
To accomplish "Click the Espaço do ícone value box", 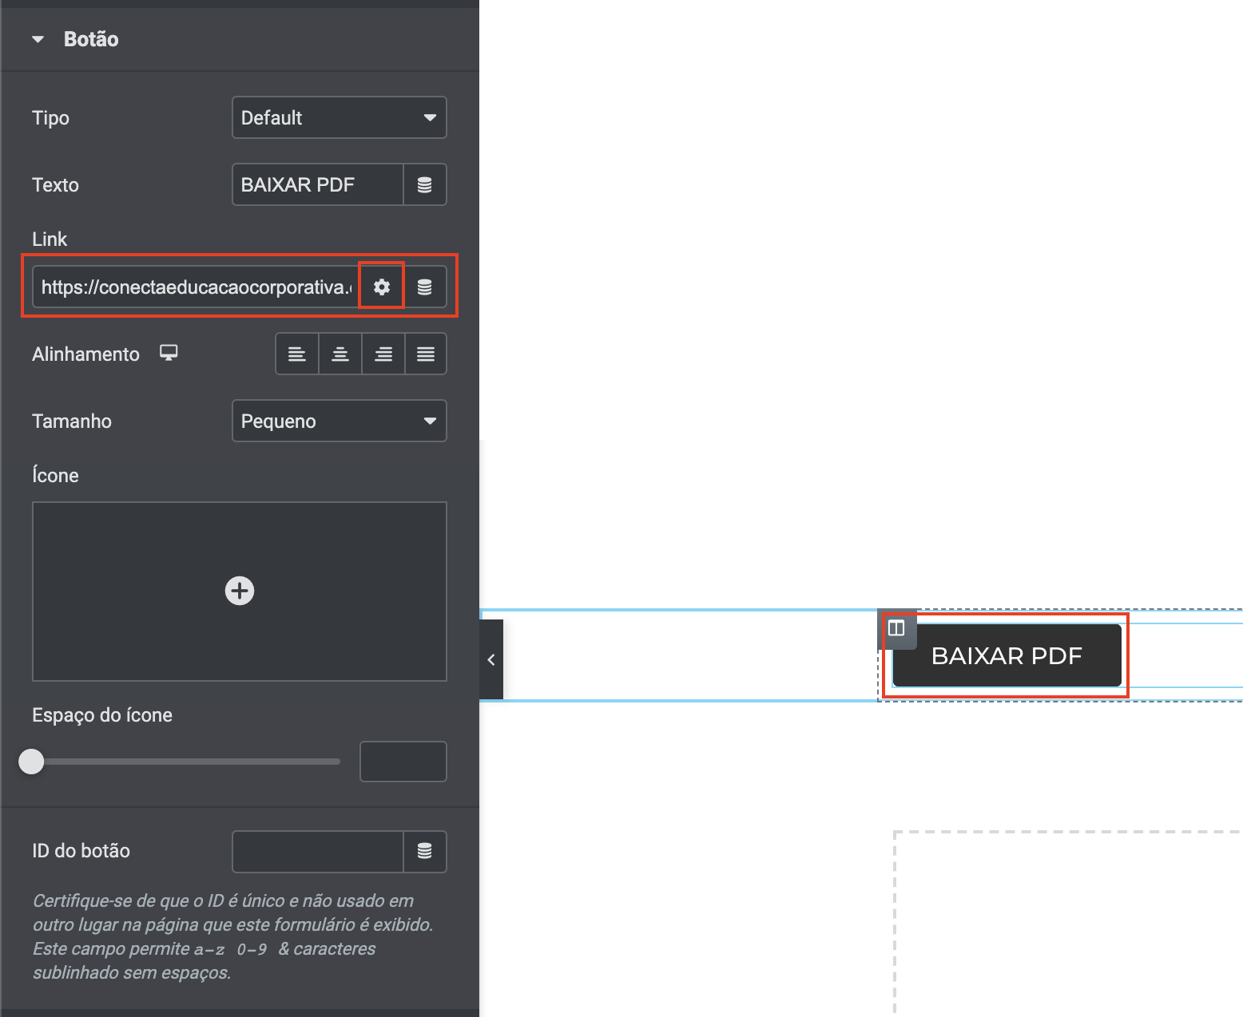I will (403, 762).
